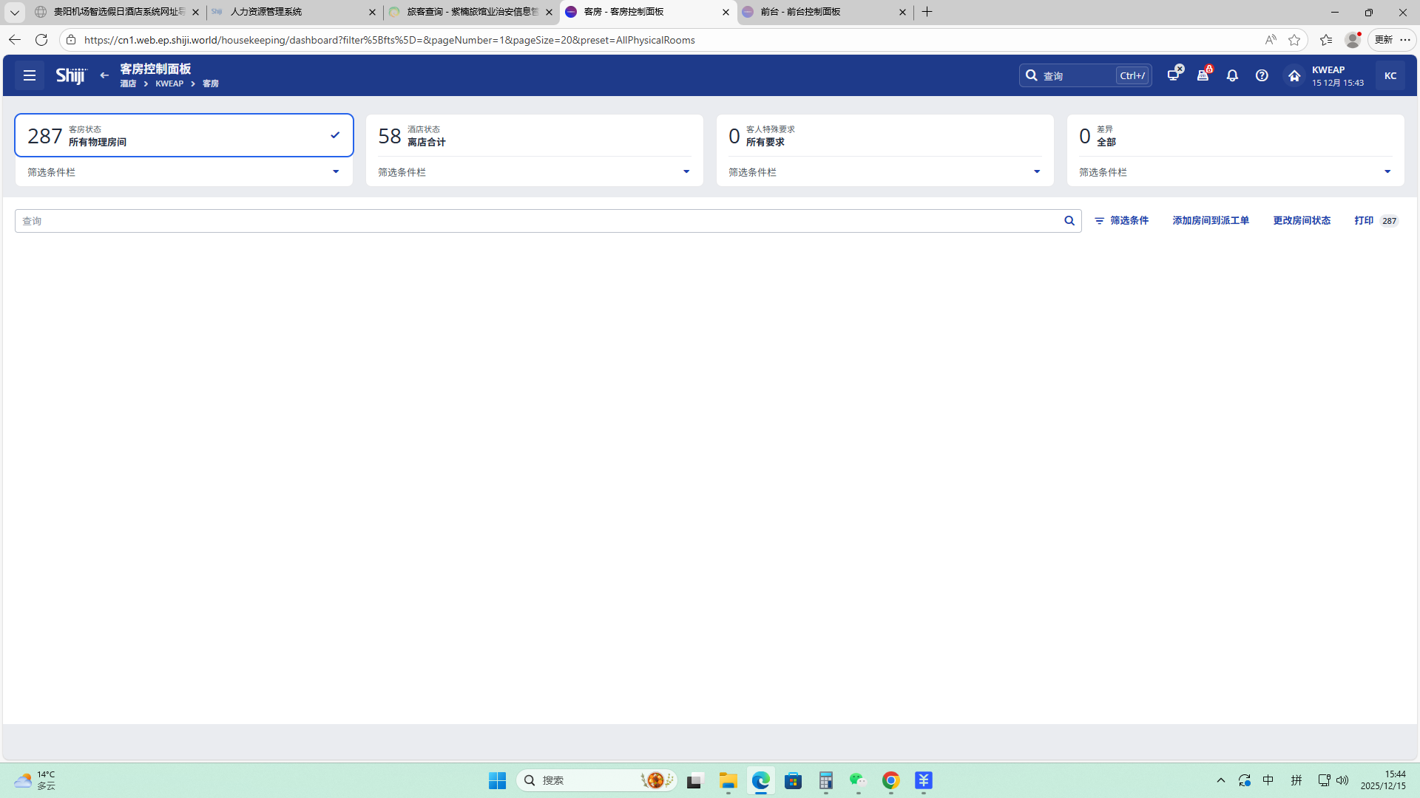Click the alerts icon with red badge

click(1203, 75)
